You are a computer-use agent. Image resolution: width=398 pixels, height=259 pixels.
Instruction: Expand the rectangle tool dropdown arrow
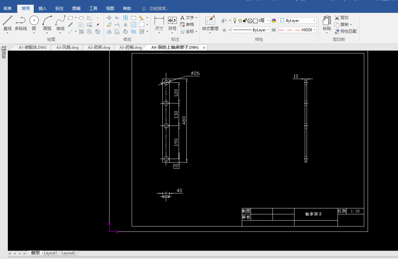click(76, 18)
